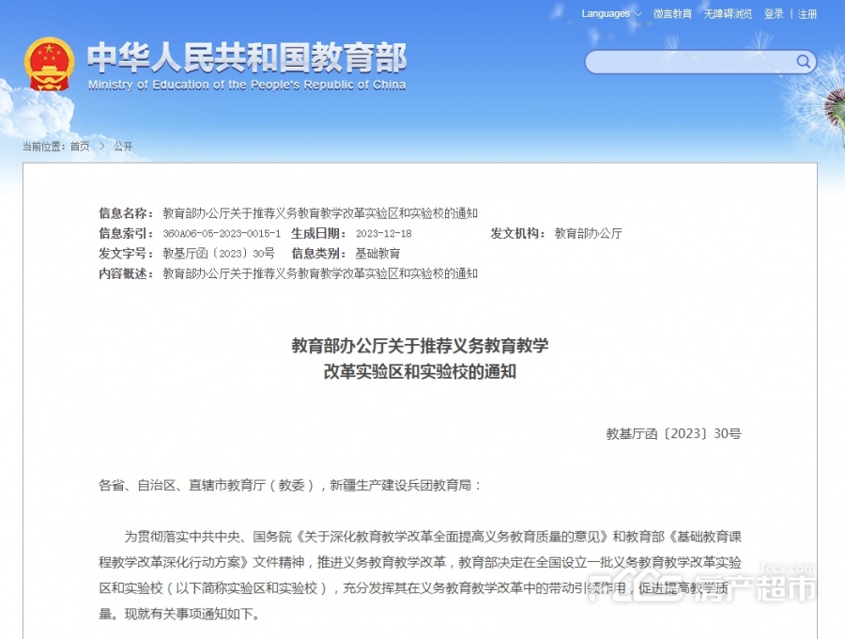The height and width of the screenshot is (639, 845).
Task: Click the 信息名称 title value text
Action: pyautogui.click(x=320, y=213)
